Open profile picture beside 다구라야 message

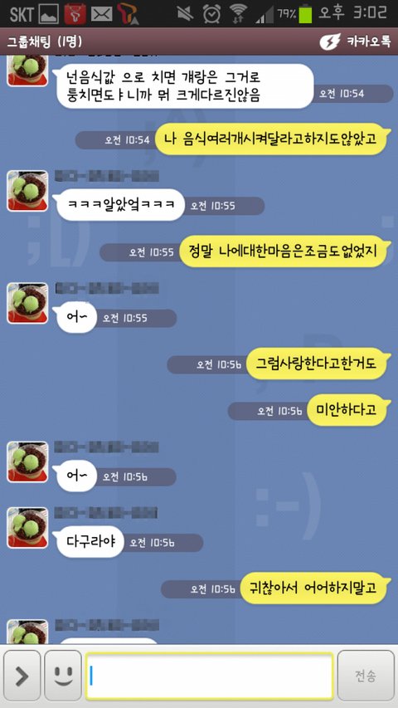tap(27, 527)
